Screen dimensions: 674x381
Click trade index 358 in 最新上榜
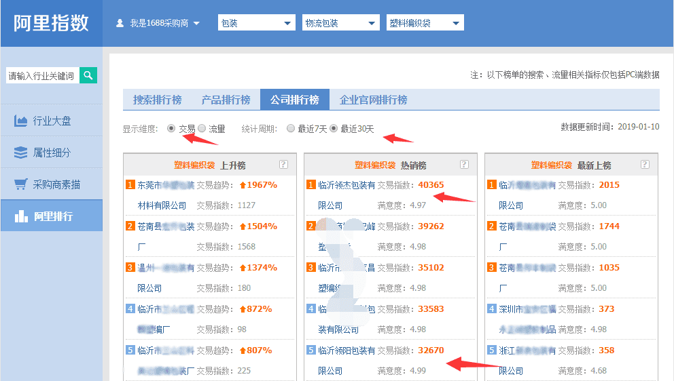(x=607, y=350)
